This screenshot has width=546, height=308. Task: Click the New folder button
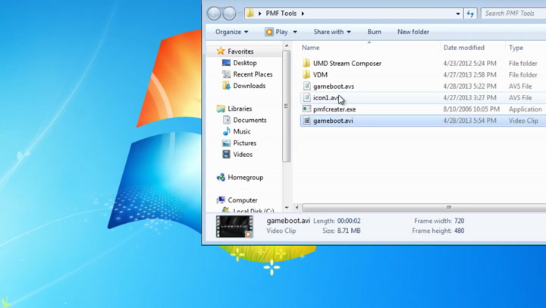point(413,32)
